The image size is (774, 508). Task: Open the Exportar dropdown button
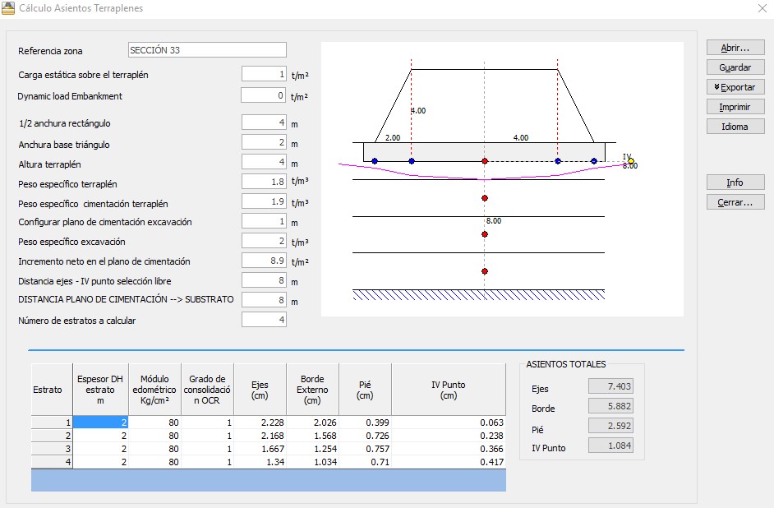pos(735,87)
